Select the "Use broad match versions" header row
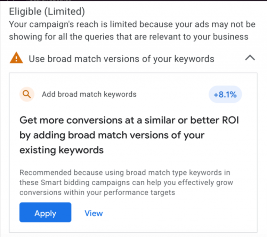The height and width of the screenshot is (237, 267). pos(121,58)
